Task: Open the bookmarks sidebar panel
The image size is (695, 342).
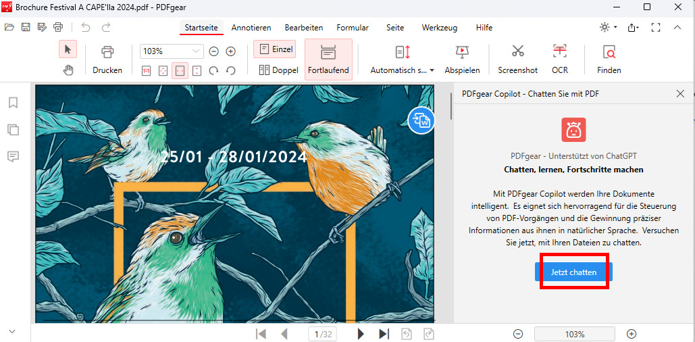Action: click(14, 103)
